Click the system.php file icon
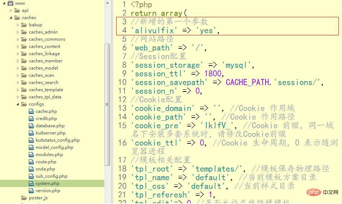Screen dimensions: 342x204 31,183
